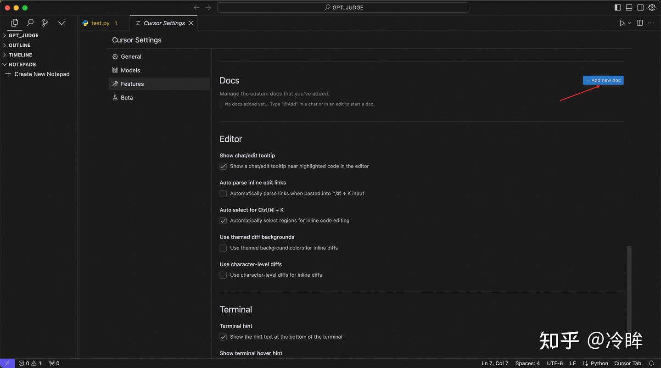
Task: Open errors and warnings status indicator
Action: pos(30,363)
